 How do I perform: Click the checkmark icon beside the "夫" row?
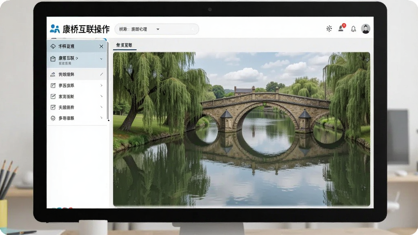(53, 107)
